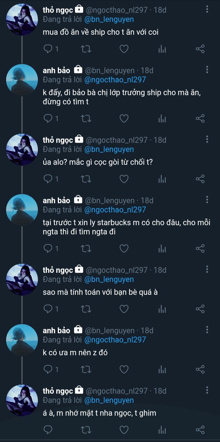Open the @bn_lenguyen mention in the first tweet

click(x=109, y=20)
